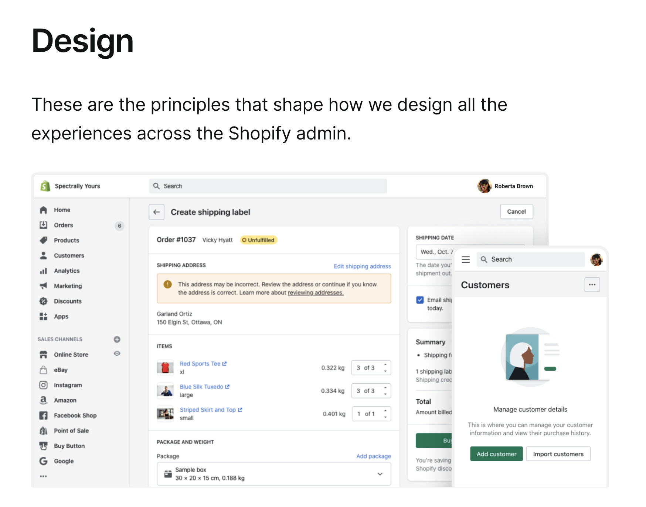The width and height of the screenshot is (646, 507).
Task: Open the Instagram sales channel
Action: (44, 385)
